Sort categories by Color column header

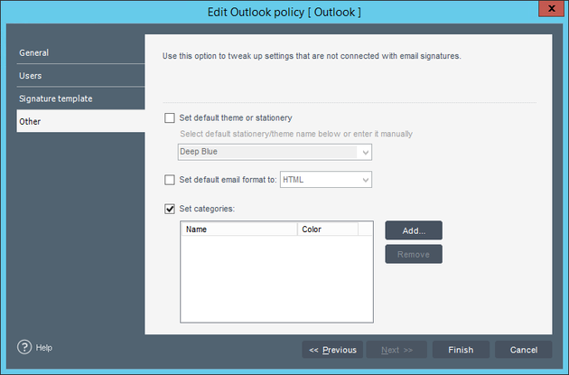click(x=328, y=229)
